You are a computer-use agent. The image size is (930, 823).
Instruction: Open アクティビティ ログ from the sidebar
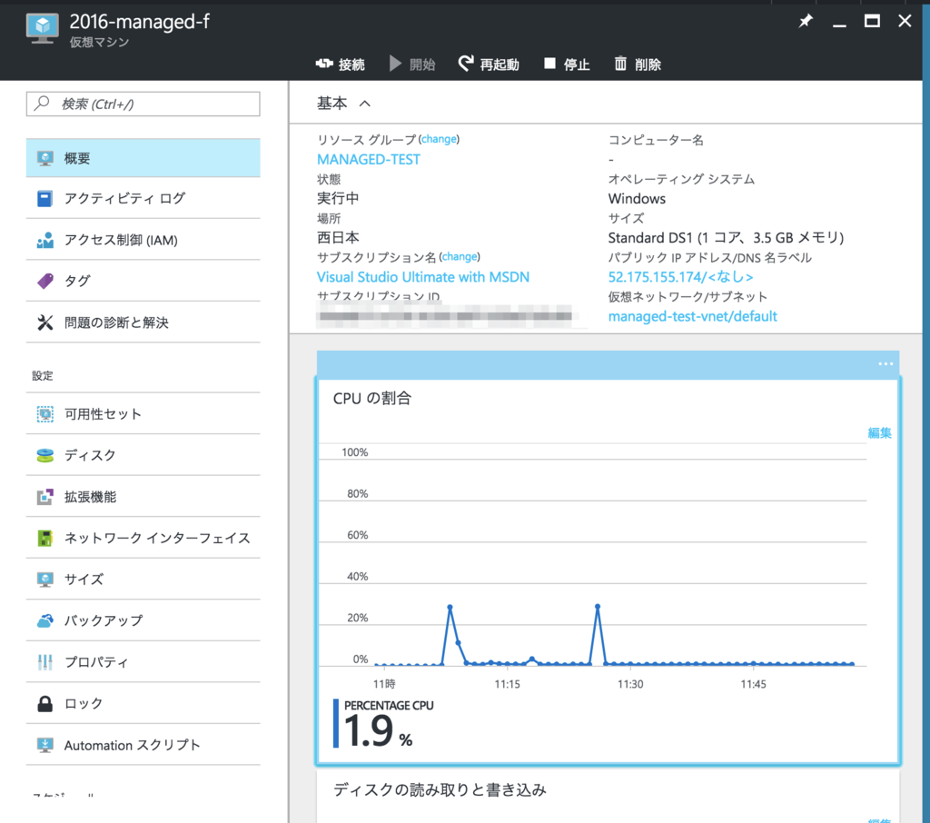(117, 198)
